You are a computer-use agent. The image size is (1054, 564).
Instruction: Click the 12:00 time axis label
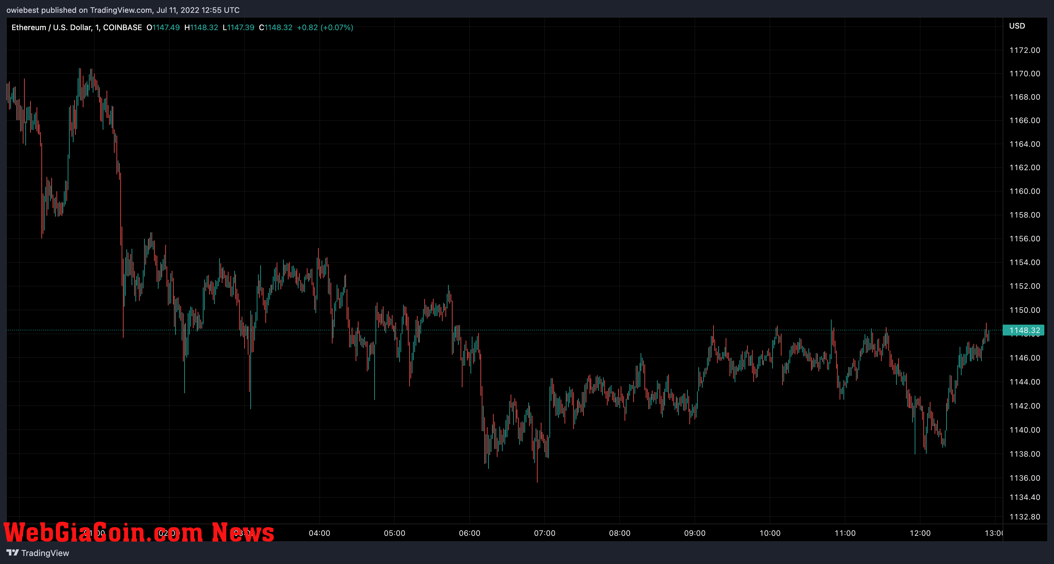click(x=920, y=533)
